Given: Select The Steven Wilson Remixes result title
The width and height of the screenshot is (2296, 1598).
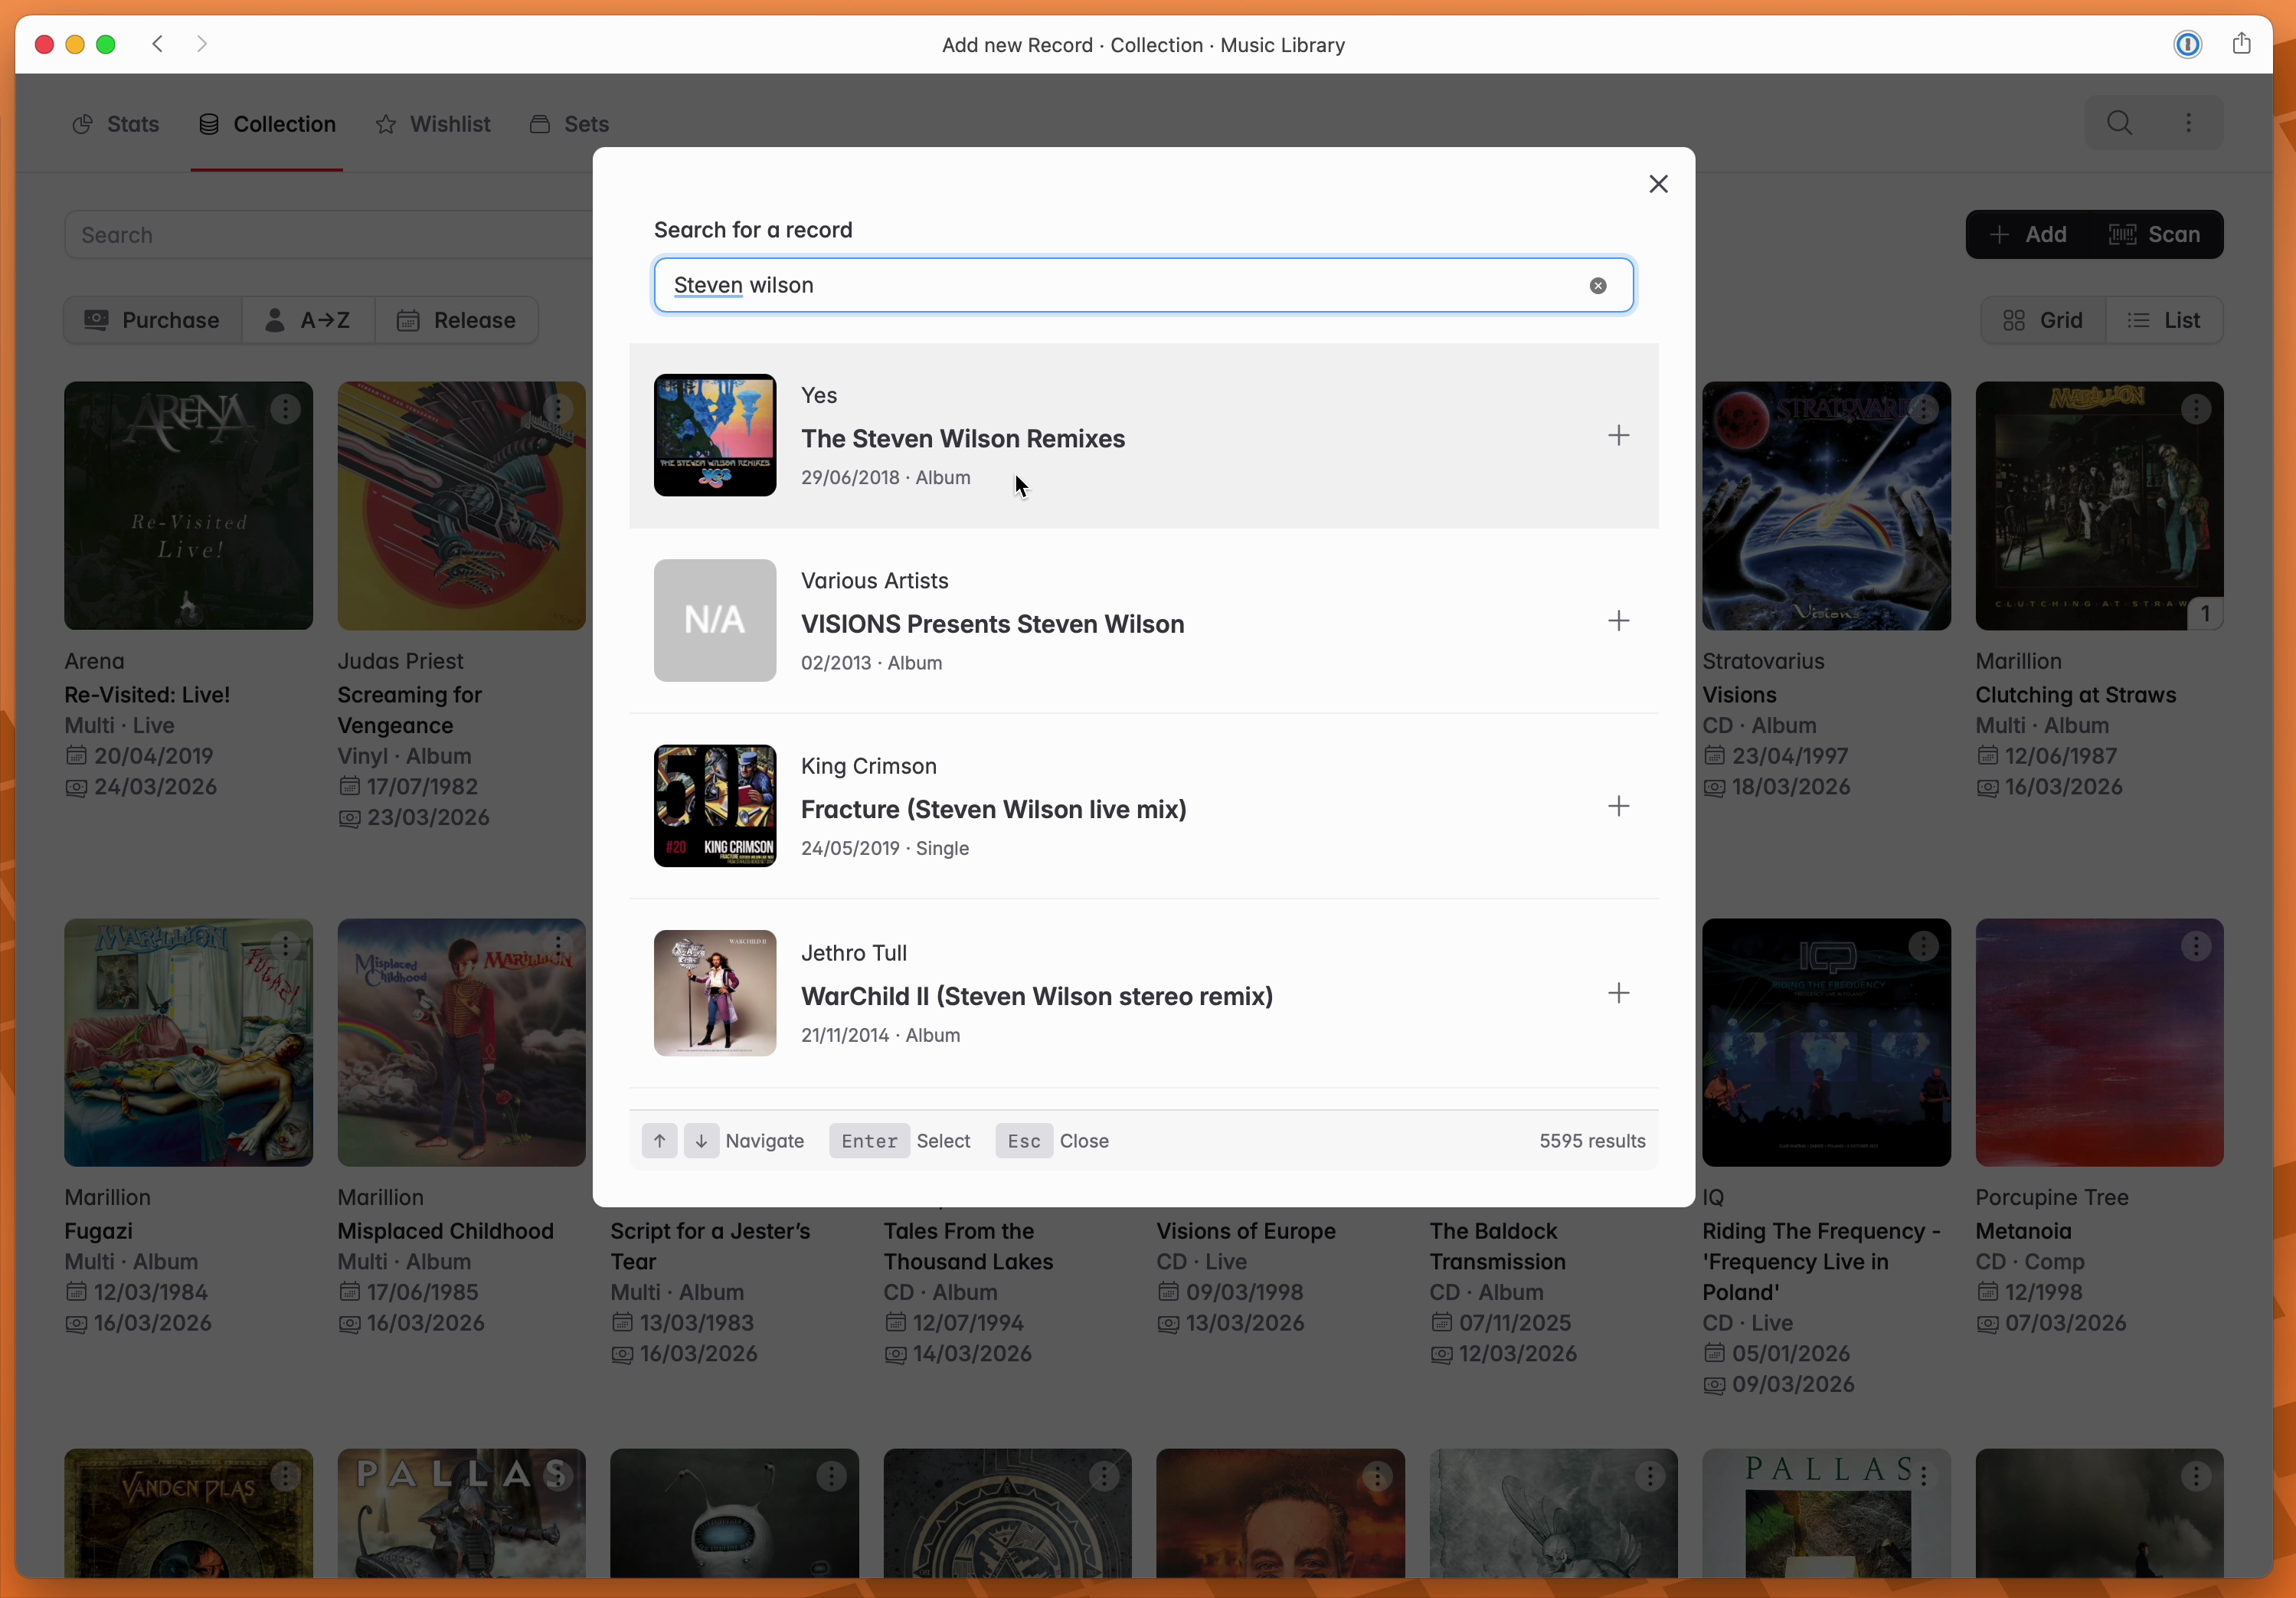Looking at the screenshot, I should click(963, 439).
